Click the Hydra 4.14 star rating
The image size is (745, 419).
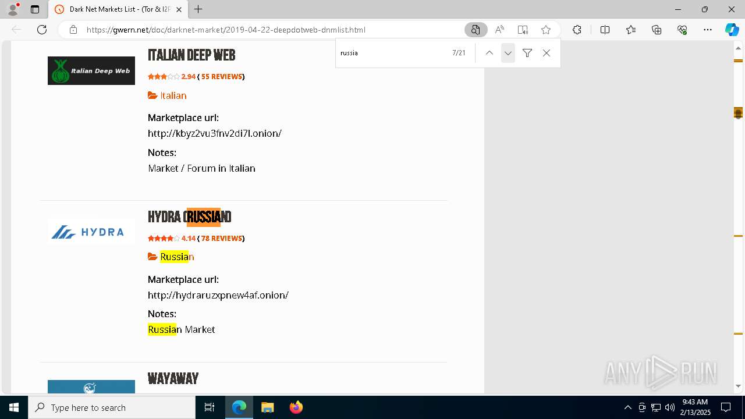tap(172, 238)
